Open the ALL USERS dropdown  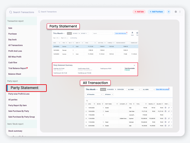click(148, 89)
